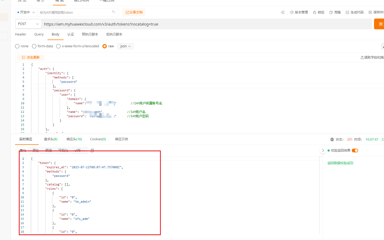Click 提取字段和描述 extract fields button

tap(372, 58)
